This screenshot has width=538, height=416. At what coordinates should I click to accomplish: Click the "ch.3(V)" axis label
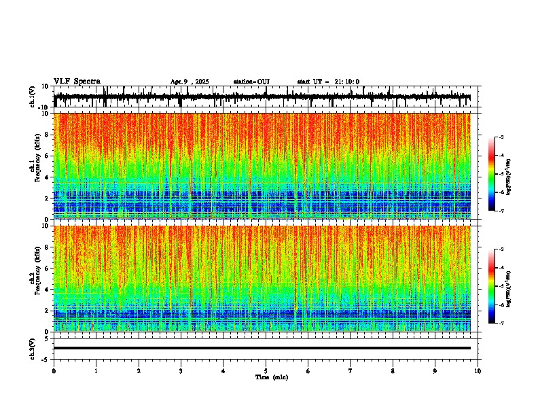tap(33, 349)
